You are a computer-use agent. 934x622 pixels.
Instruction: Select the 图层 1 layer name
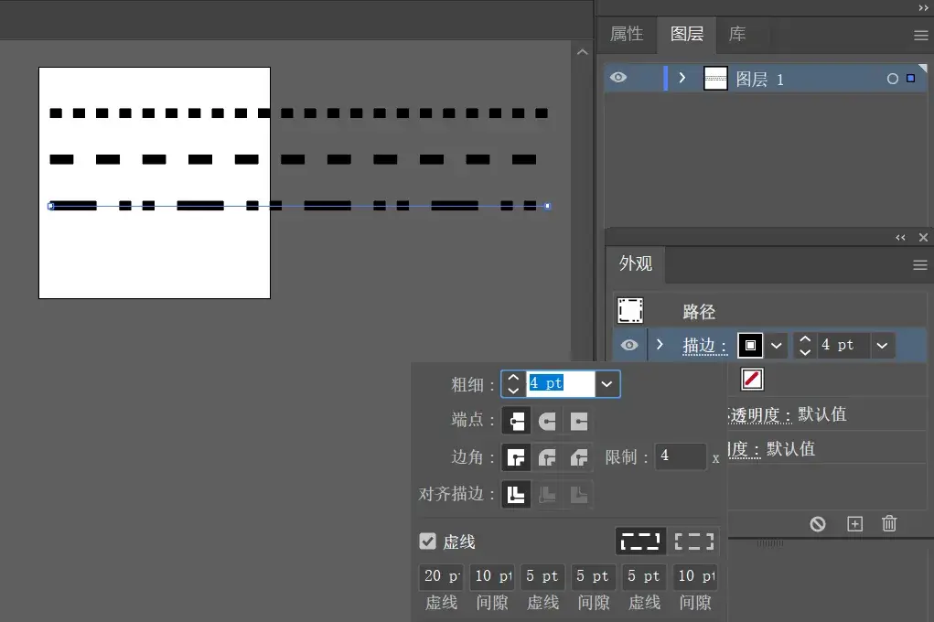tap(759, 79)
